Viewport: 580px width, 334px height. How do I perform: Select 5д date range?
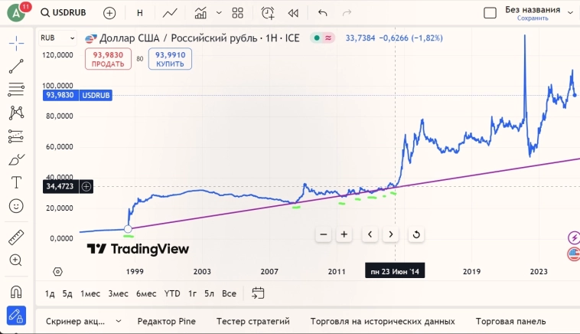[67, 293]
